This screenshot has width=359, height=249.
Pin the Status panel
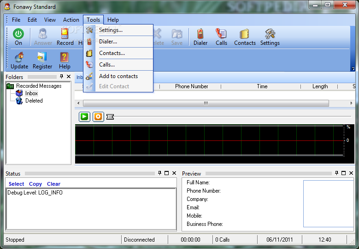pos(159,173)
